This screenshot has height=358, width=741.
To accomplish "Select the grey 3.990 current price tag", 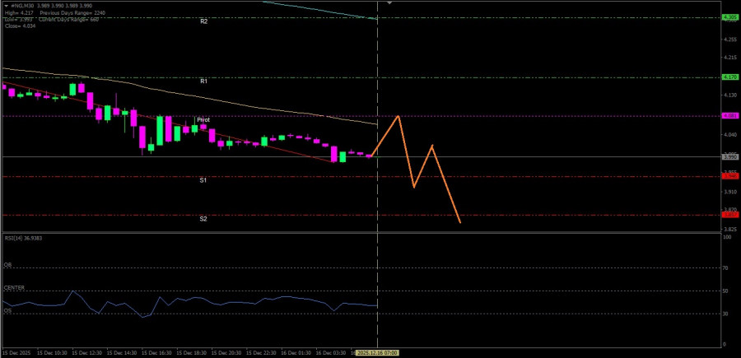I will coord(729,157).
